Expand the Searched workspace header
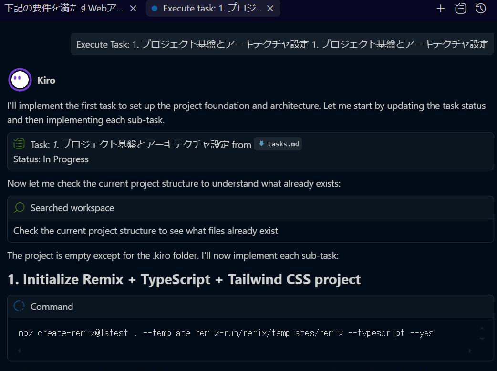The height and width of the screenshot is (371, 497). [x=250, y=208]
